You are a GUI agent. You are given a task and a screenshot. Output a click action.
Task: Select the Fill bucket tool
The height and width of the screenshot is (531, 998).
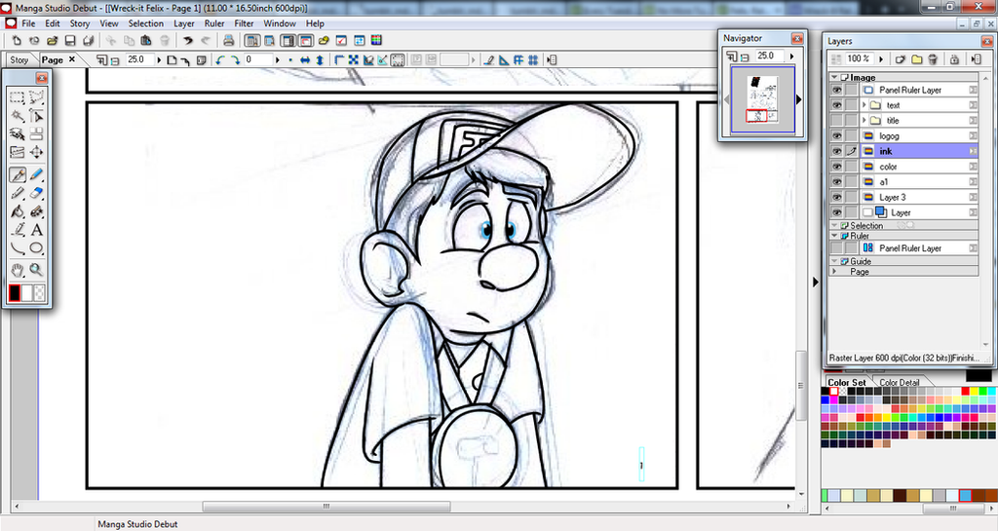(18, 211)
